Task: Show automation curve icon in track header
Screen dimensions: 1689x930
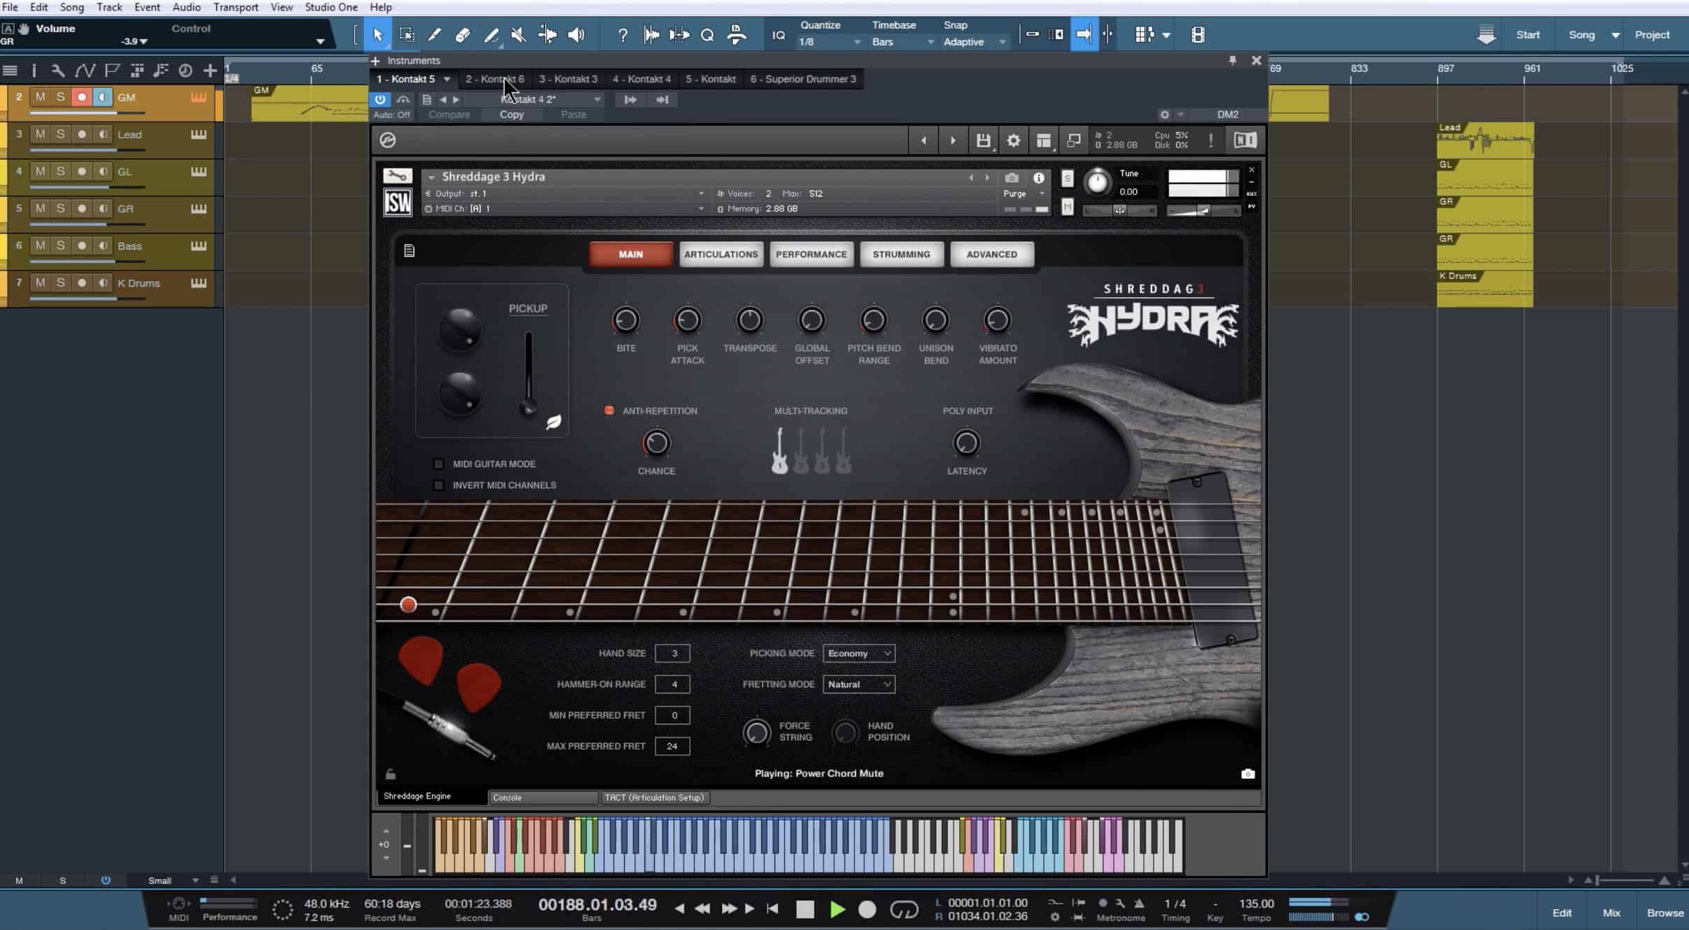Action: (x=85, y=70)
